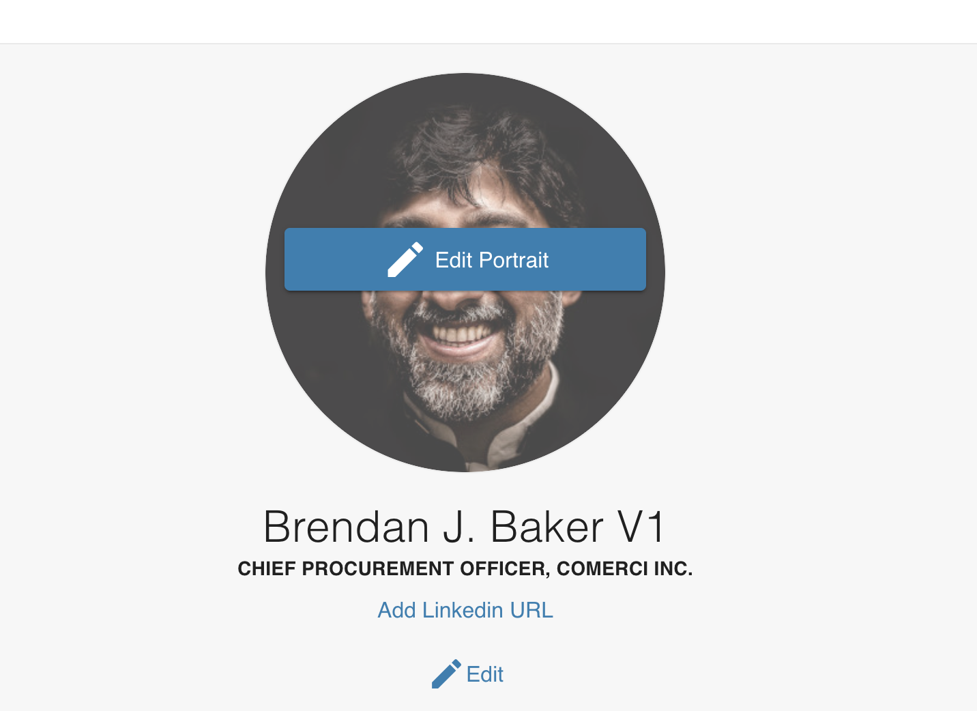This screenshot has width=977, height=711.
Task: Click the first name "Brendan" in the heading
Action: coord(346,527)
